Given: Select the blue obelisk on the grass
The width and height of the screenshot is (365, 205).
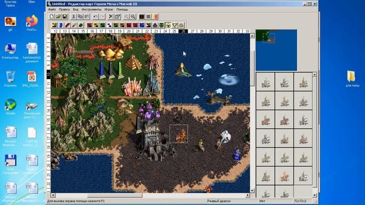Looking at the screenshot, I should click(x=102, y=69).
